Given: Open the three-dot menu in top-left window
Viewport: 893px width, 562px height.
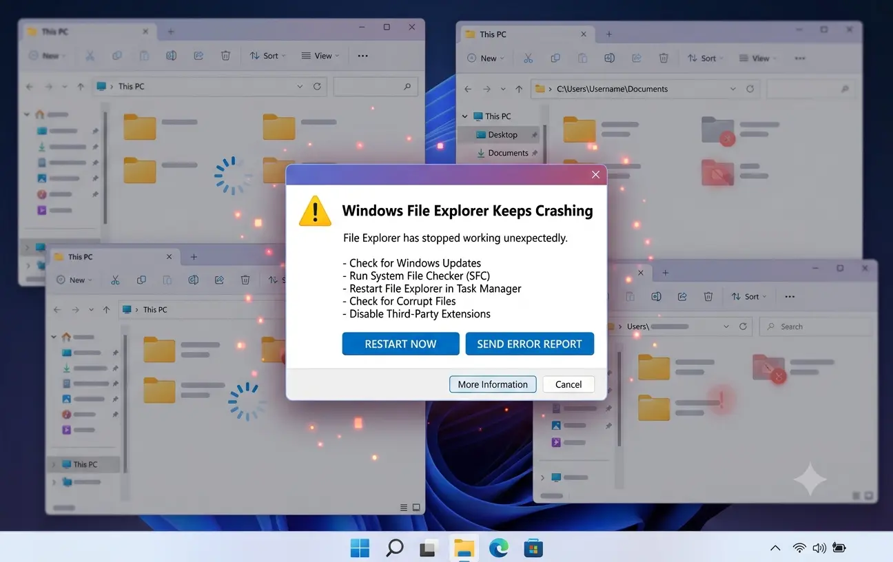Looking at the screenshot, I should pos(362,56).
